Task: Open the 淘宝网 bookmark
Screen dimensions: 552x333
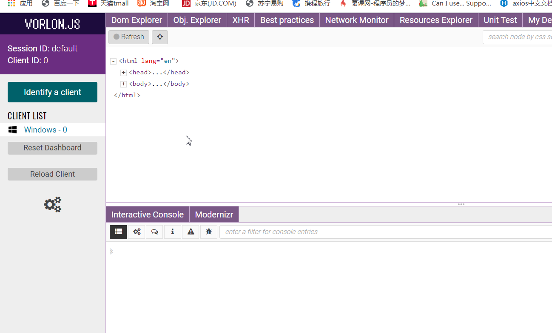Action: 154,3
